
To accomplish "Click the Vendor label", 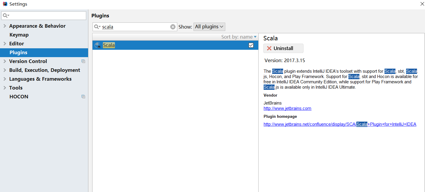I will coord(270,95).
